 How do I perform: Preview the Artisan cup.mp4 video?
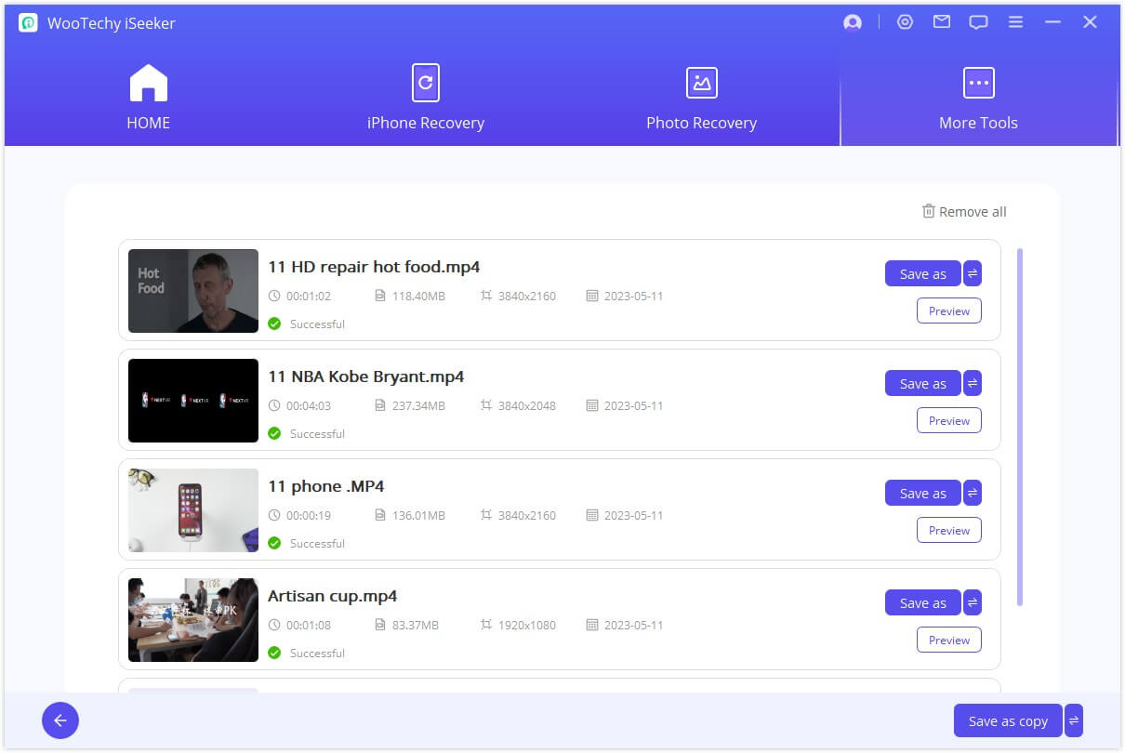[x=948, y=640]
